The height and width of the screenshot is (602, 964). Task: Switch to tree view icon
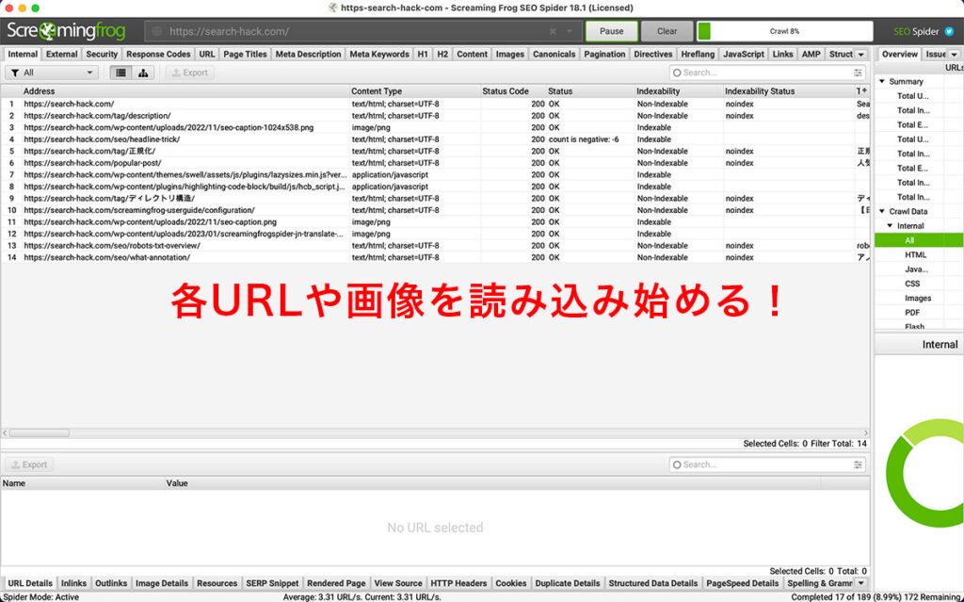(x=143, y=73)
